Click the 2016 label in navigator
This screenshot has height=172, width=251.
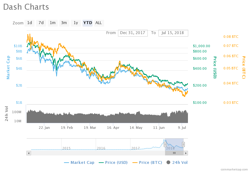(x=101, y=148)
